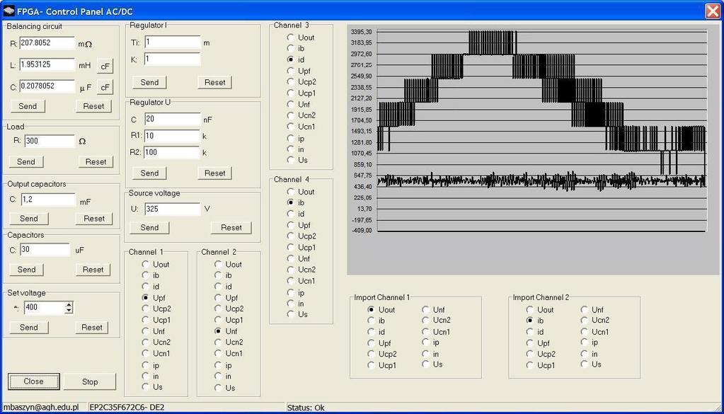This screenshot has height=414, width=724.
Task: Reset the Balancing circuit values
Action: pyautogui.click(x=93, y=106)
